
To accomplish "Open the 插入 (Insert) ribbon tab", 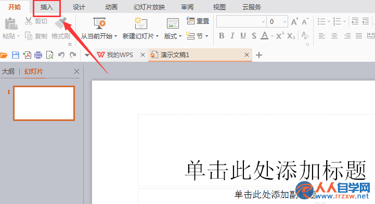I will pyautogui.click(x=47, y=7).
